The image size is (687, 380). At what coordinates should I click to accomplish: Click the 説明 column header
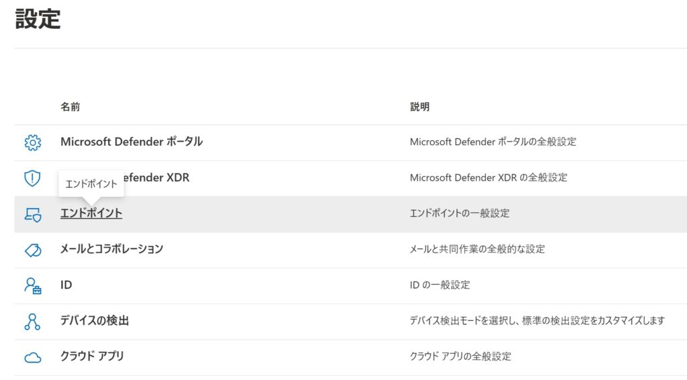coord(419,107)
